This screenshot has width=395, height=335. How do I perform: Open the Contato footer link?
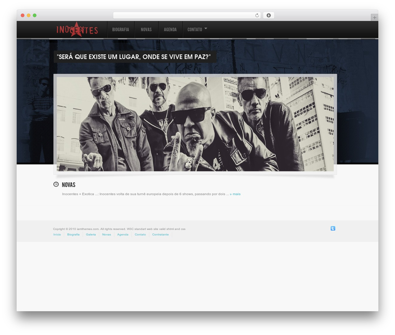(140, 235)
